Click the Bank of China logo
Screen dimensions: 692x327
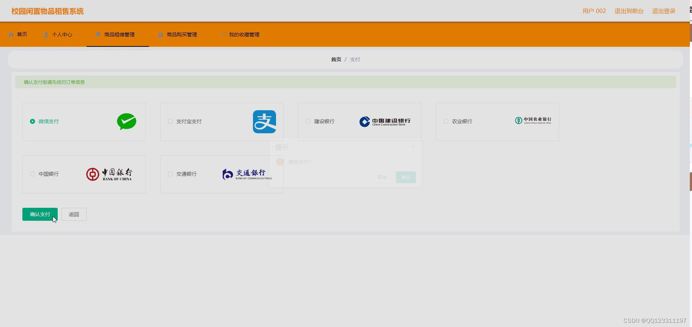(x=109, y=174)
